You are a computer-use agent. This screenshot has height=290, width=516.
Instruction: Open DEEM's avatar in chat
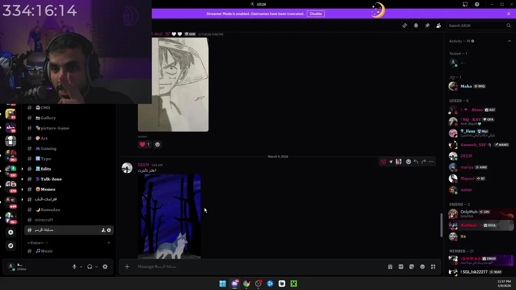[127, 168]
